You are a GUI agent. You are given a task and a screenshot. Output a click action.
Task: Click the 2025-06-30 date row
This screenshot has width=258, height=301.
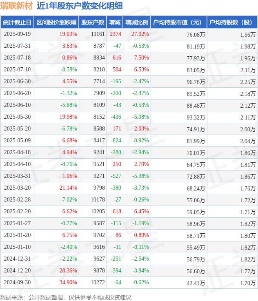coord(17,82)
